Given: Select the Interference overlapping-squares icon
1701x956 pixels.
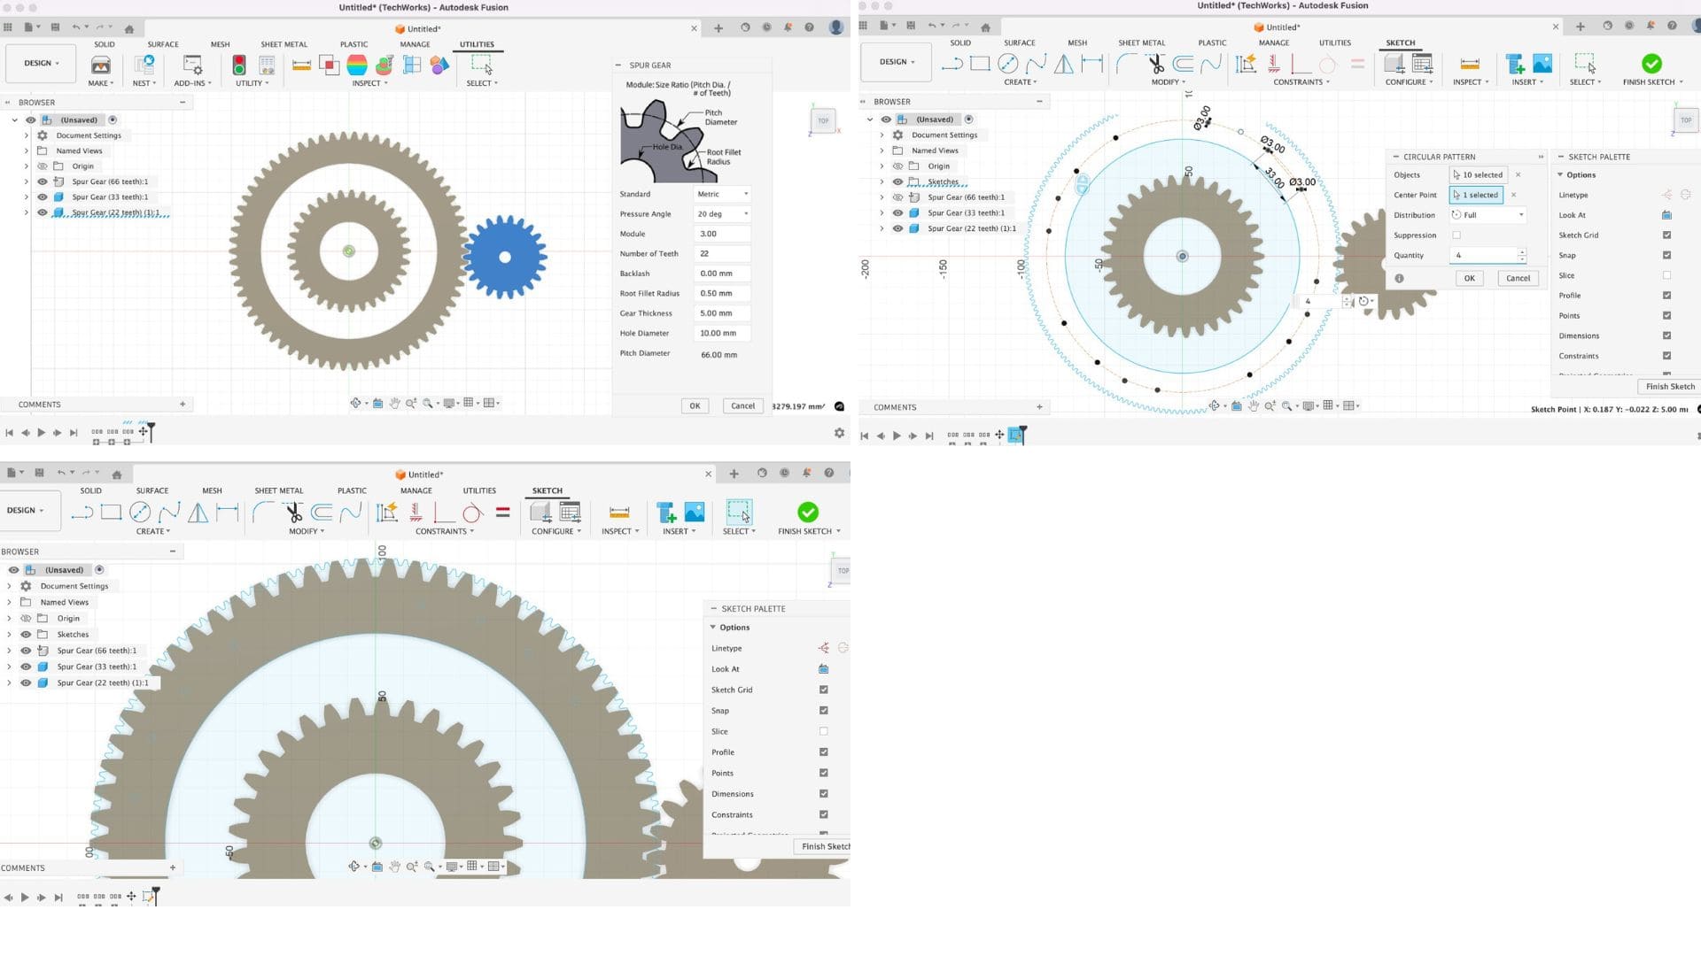Looking at the screenshot, I should 329,65.
